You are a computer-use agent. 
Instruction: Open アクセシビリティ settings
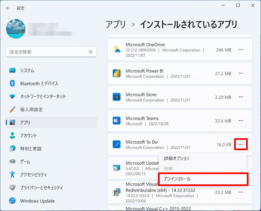click(x=51, y=174)
